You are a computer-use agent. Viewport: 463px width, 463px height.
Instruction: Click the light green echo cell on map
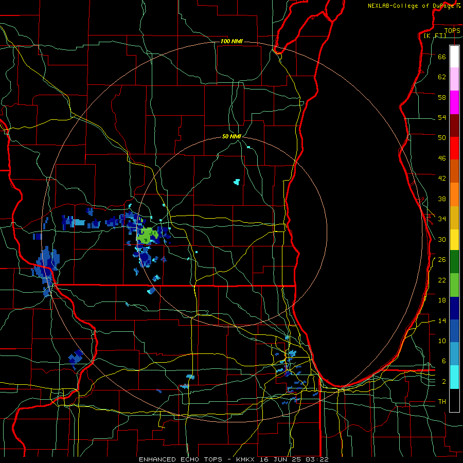pos(147,235)
